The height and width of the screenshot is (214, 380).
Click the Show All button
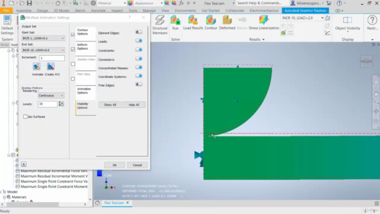click(x=110, y=105)
